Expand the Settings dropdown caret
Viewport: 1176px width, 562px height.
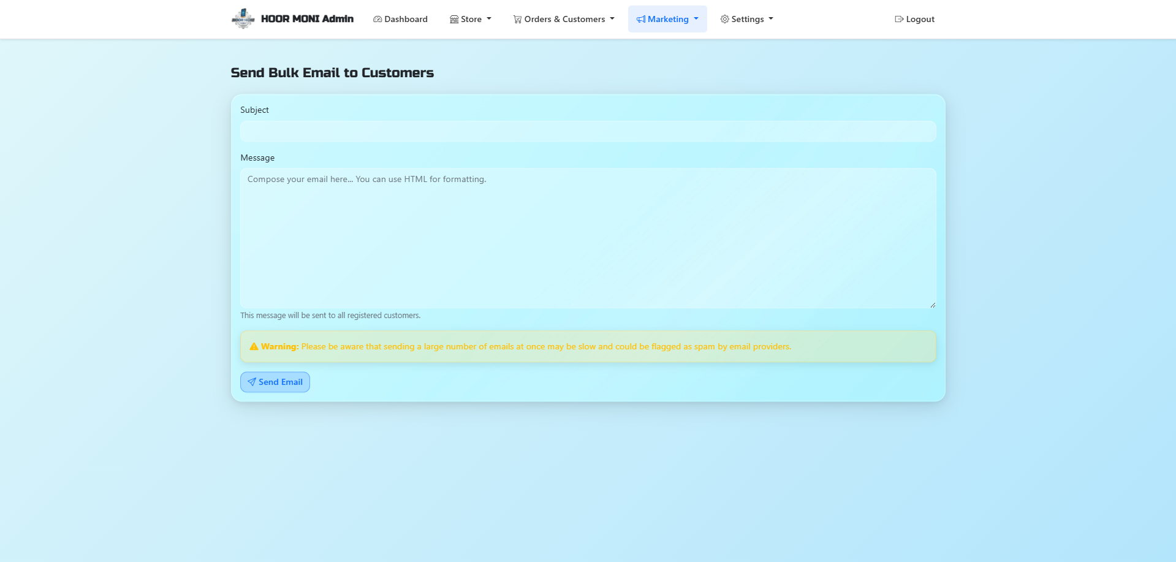(771, 19)
